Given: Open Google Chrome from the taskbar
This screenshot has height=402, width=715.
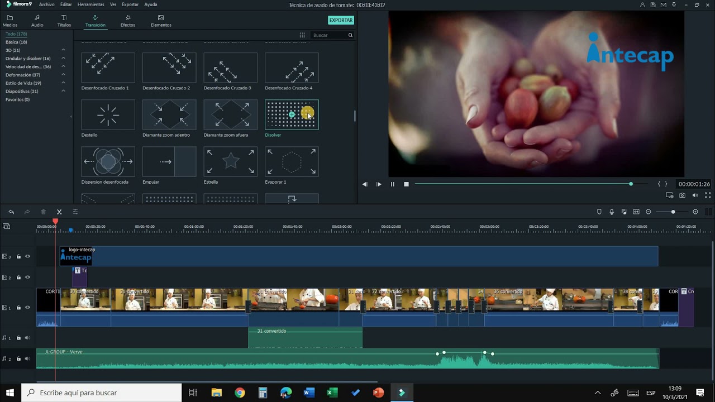Looking at the screenshot, I should [240, 393].
